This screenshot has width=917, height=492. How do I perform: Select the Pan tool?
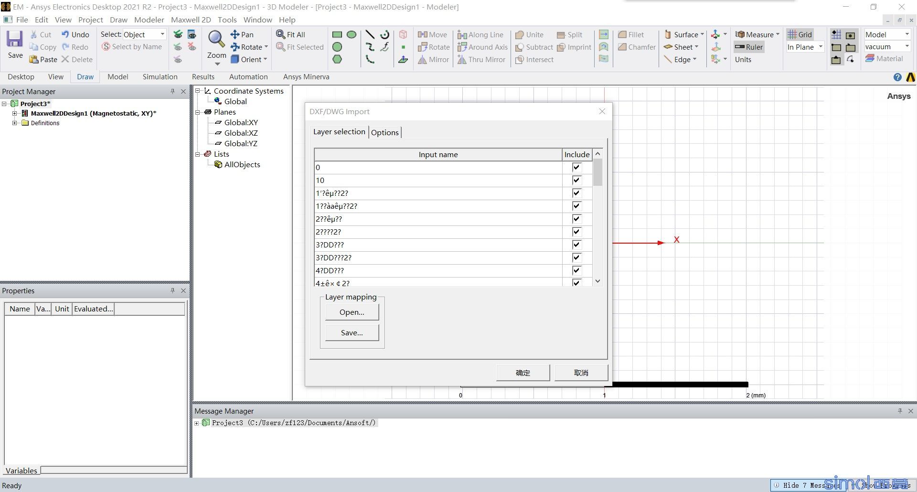click(x=242, y=34)
